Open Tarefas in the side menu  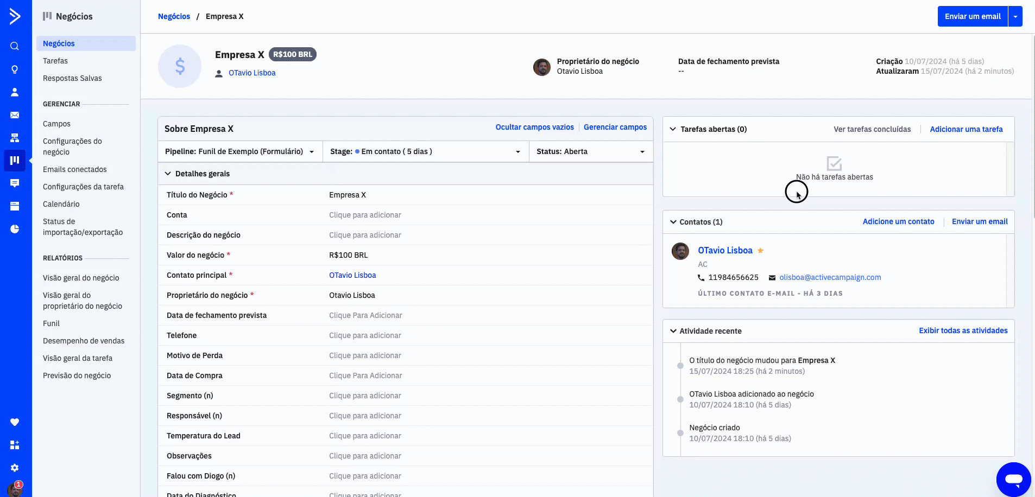tap(55, 61)
